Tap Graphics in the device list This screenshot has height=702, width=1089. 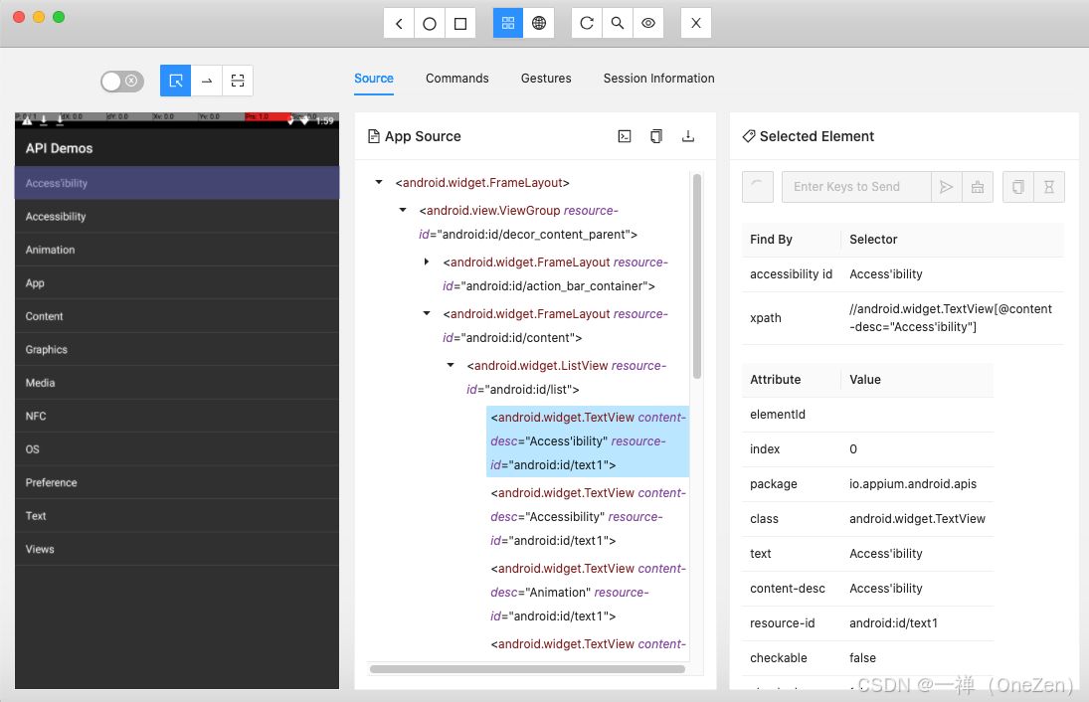coord(177,349)
